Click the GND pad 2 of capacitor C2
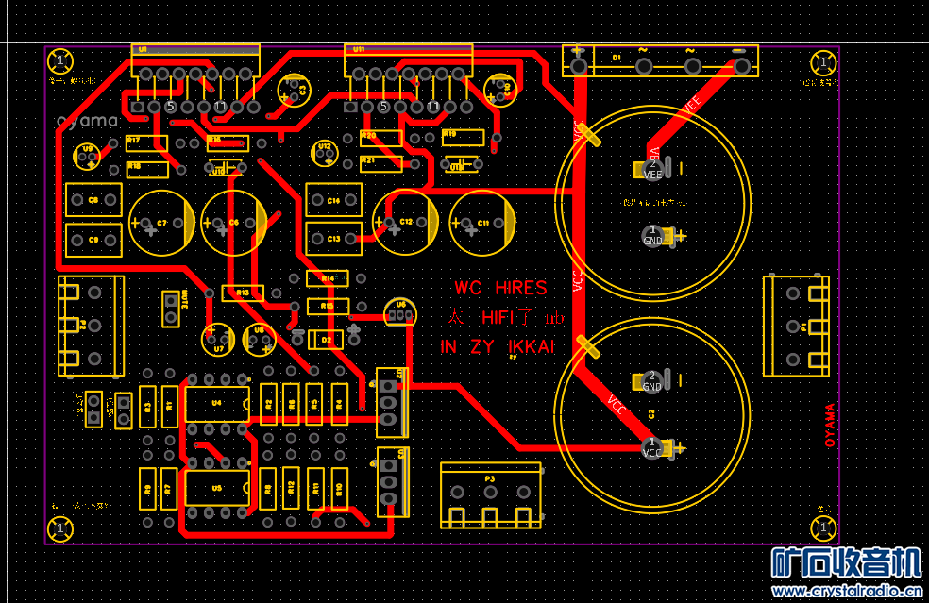Image resolution: width=929 pixels, height=603 pixels. [651, 382]
